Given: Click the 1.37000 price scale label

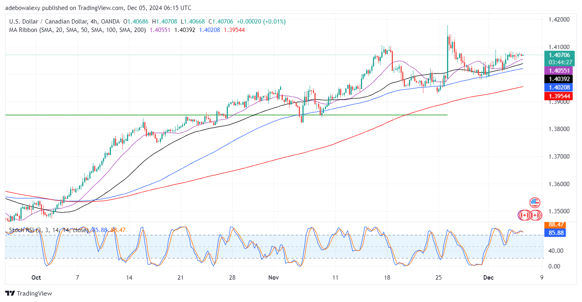Looking at the screenshot, I should pyautogui.click(x=560, y=157).
